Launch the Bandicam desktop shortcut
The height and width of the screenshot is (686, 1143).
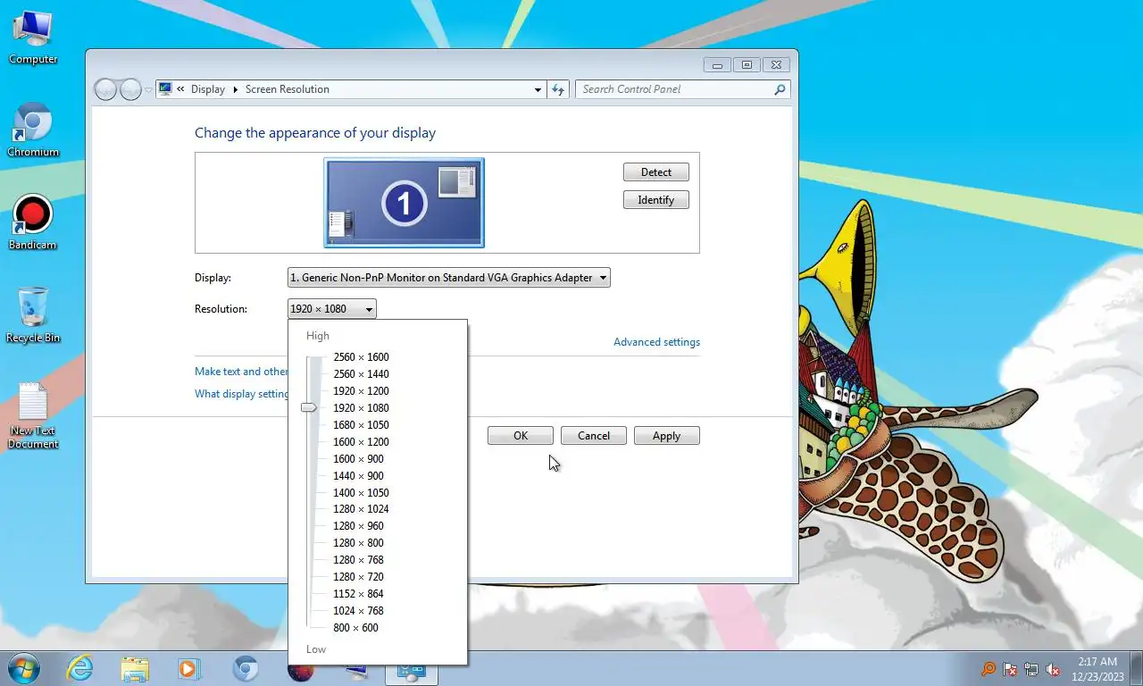coord(33,223)
